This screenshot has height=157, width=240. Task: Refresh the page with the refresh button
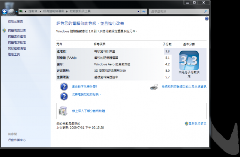144,12
